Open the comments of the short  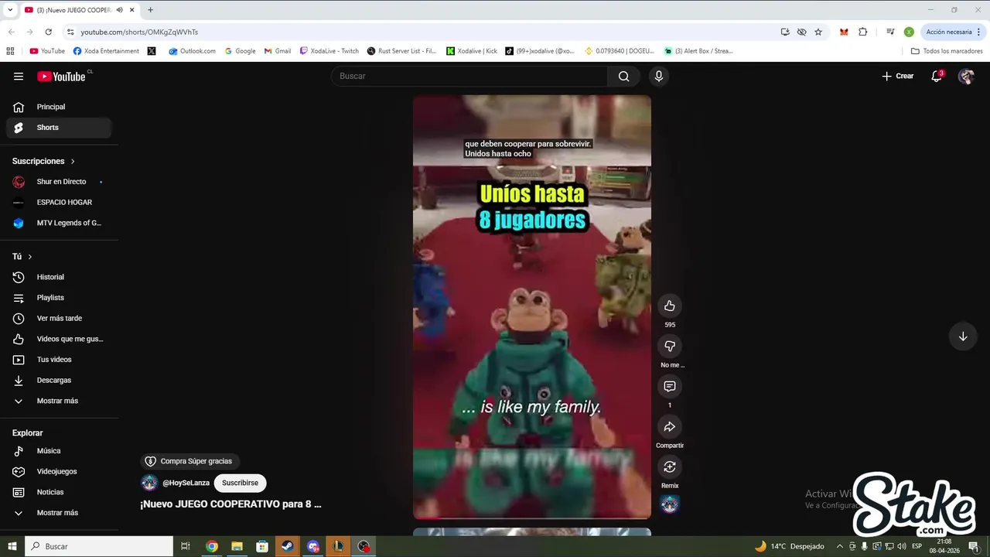coord(670,386)
